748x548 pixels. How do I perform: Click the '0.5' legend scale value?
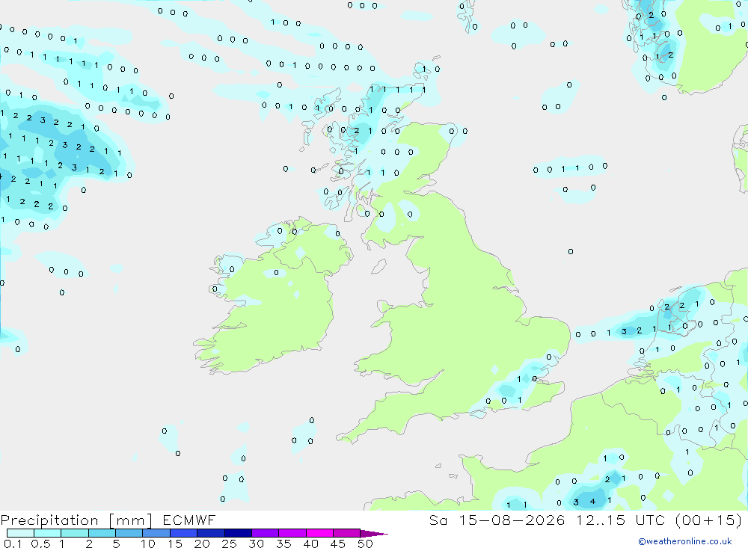coord(40,544)
